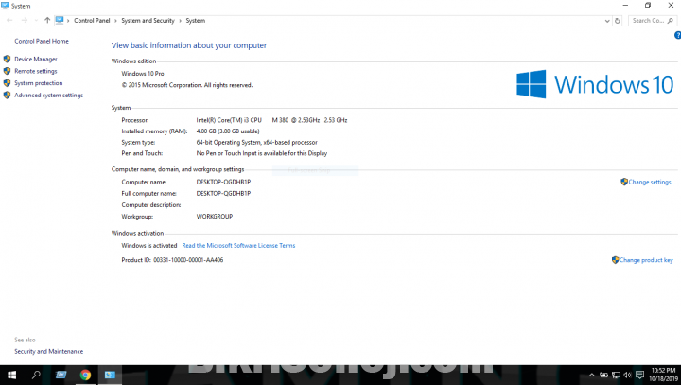Viewport: 681px width, 385px height.
Task: Open System protection link
Action: coord(39,83)
